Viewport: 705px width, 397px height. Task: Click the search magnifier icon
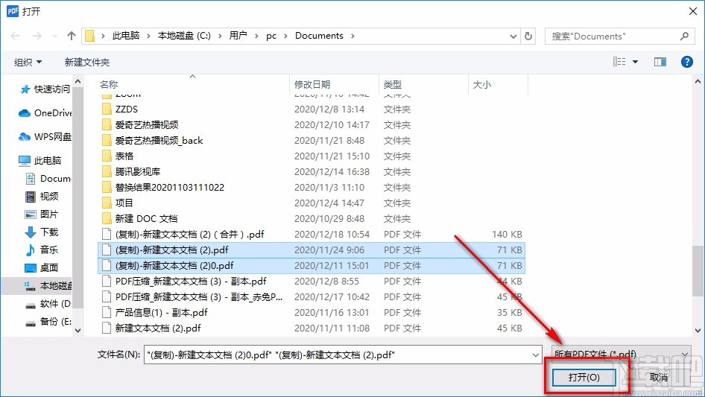tap(684, 36)
